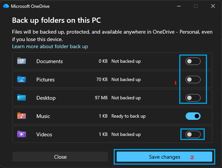Click the OneDrive cloud logo icon
Viewport: 222px width, 168px height.
6,6
